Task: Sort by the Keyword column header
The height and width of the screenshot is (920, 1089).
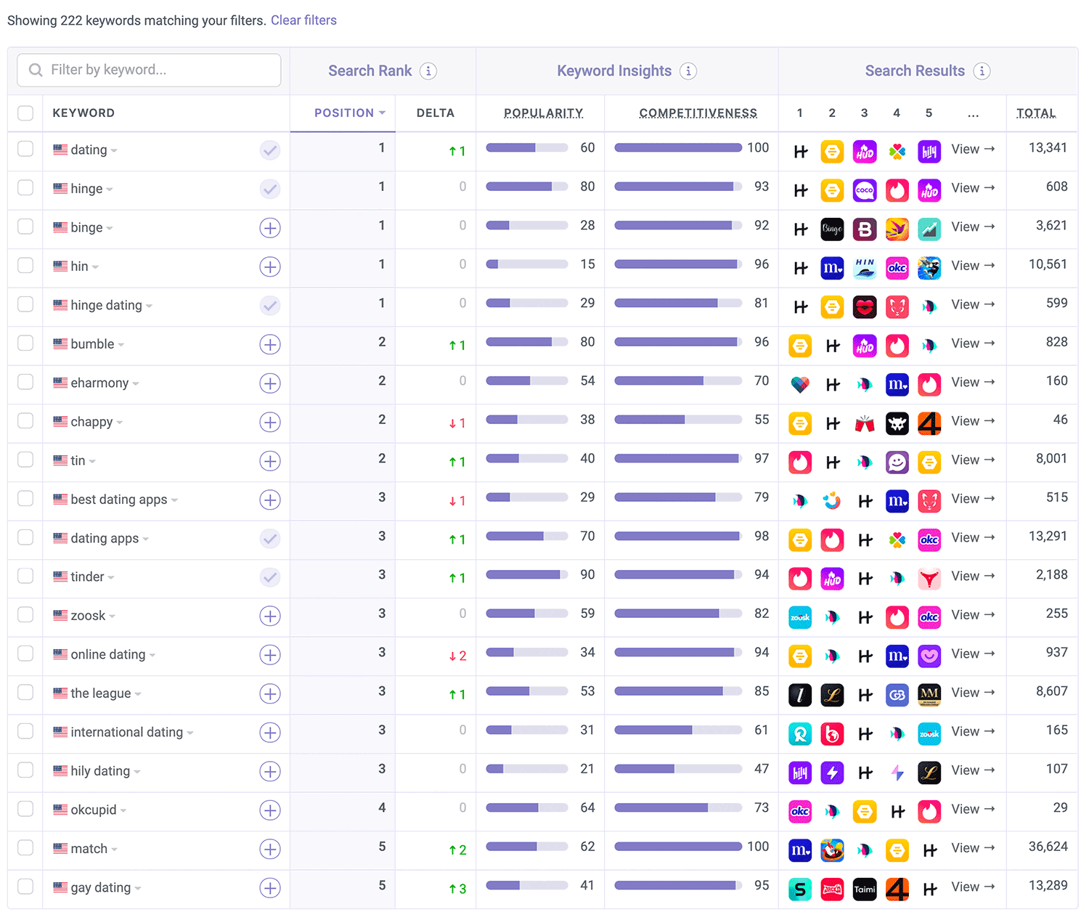Action: 83,113
